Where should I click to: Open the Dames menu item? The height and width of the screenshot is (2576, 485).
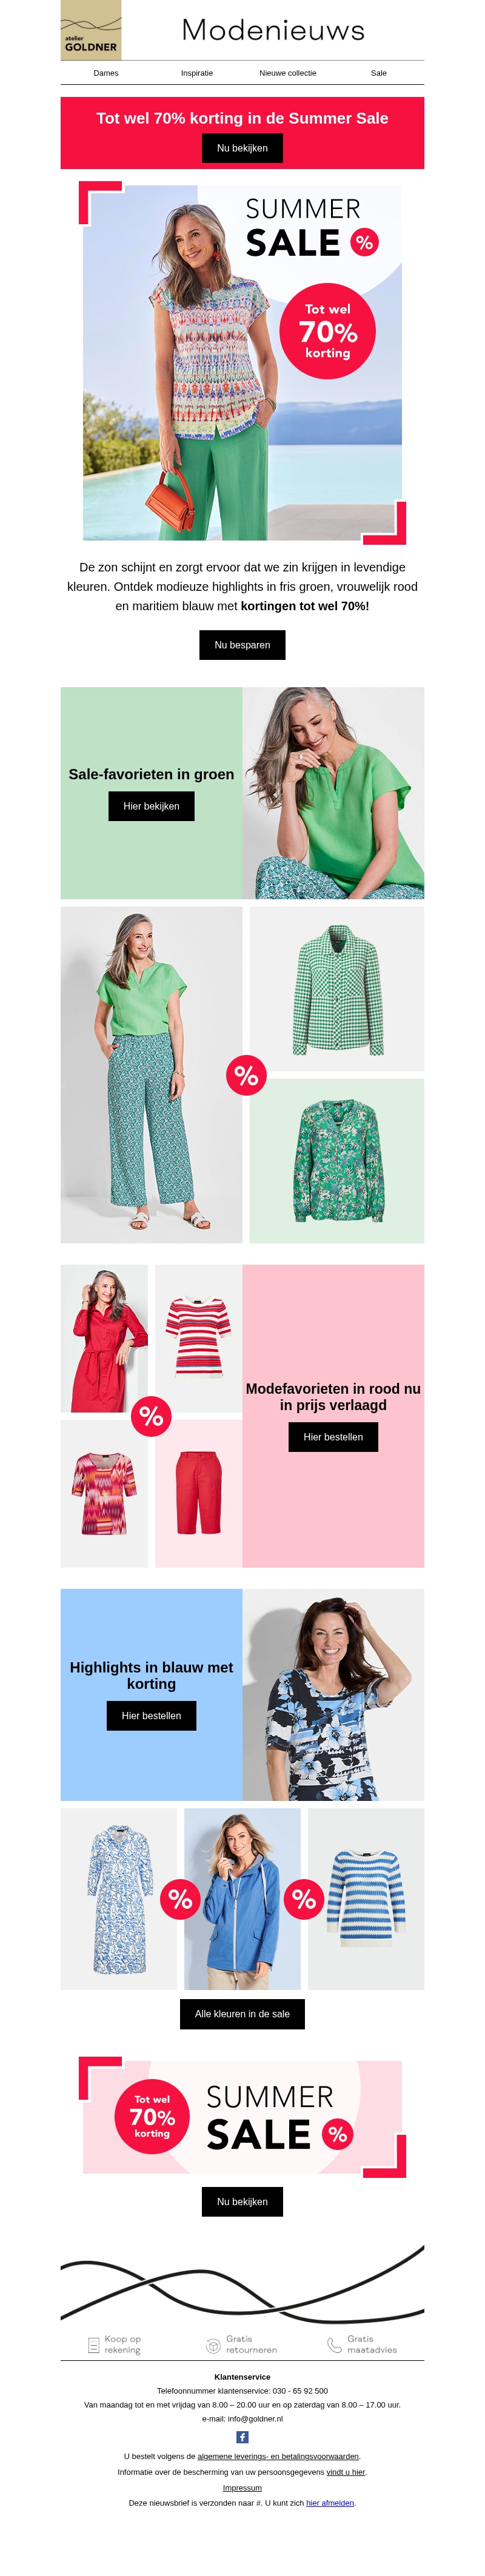tap(106, 73)
